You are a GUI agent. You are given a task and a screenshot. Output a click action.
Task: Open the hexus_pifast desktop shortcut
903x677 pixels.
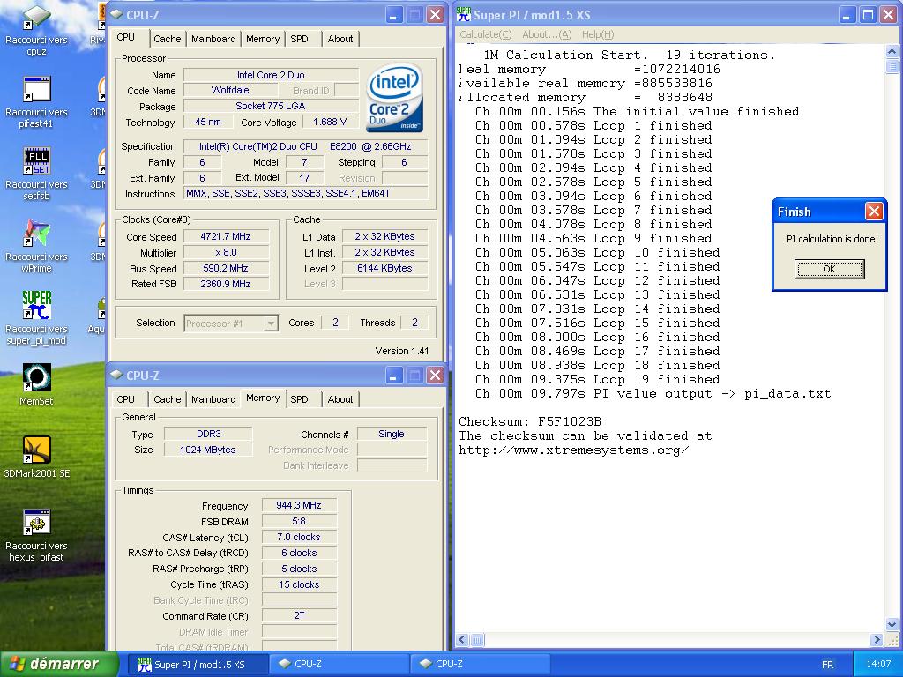point(36,523)
